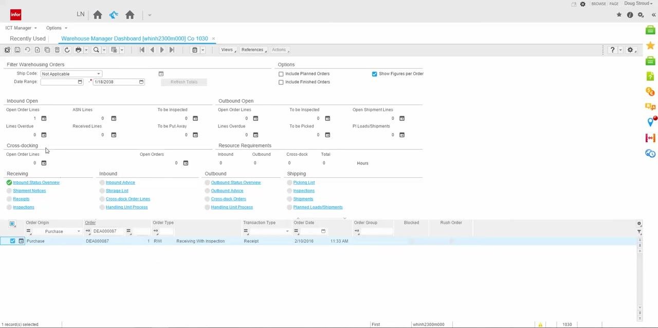Click the info circle icon in header
The height and width of the screenshot is (328, 658).
click(x=630, y=15)
